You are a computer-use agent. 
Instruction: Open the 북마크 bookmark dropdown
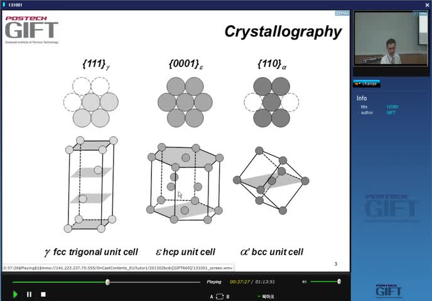click(266, 297)
